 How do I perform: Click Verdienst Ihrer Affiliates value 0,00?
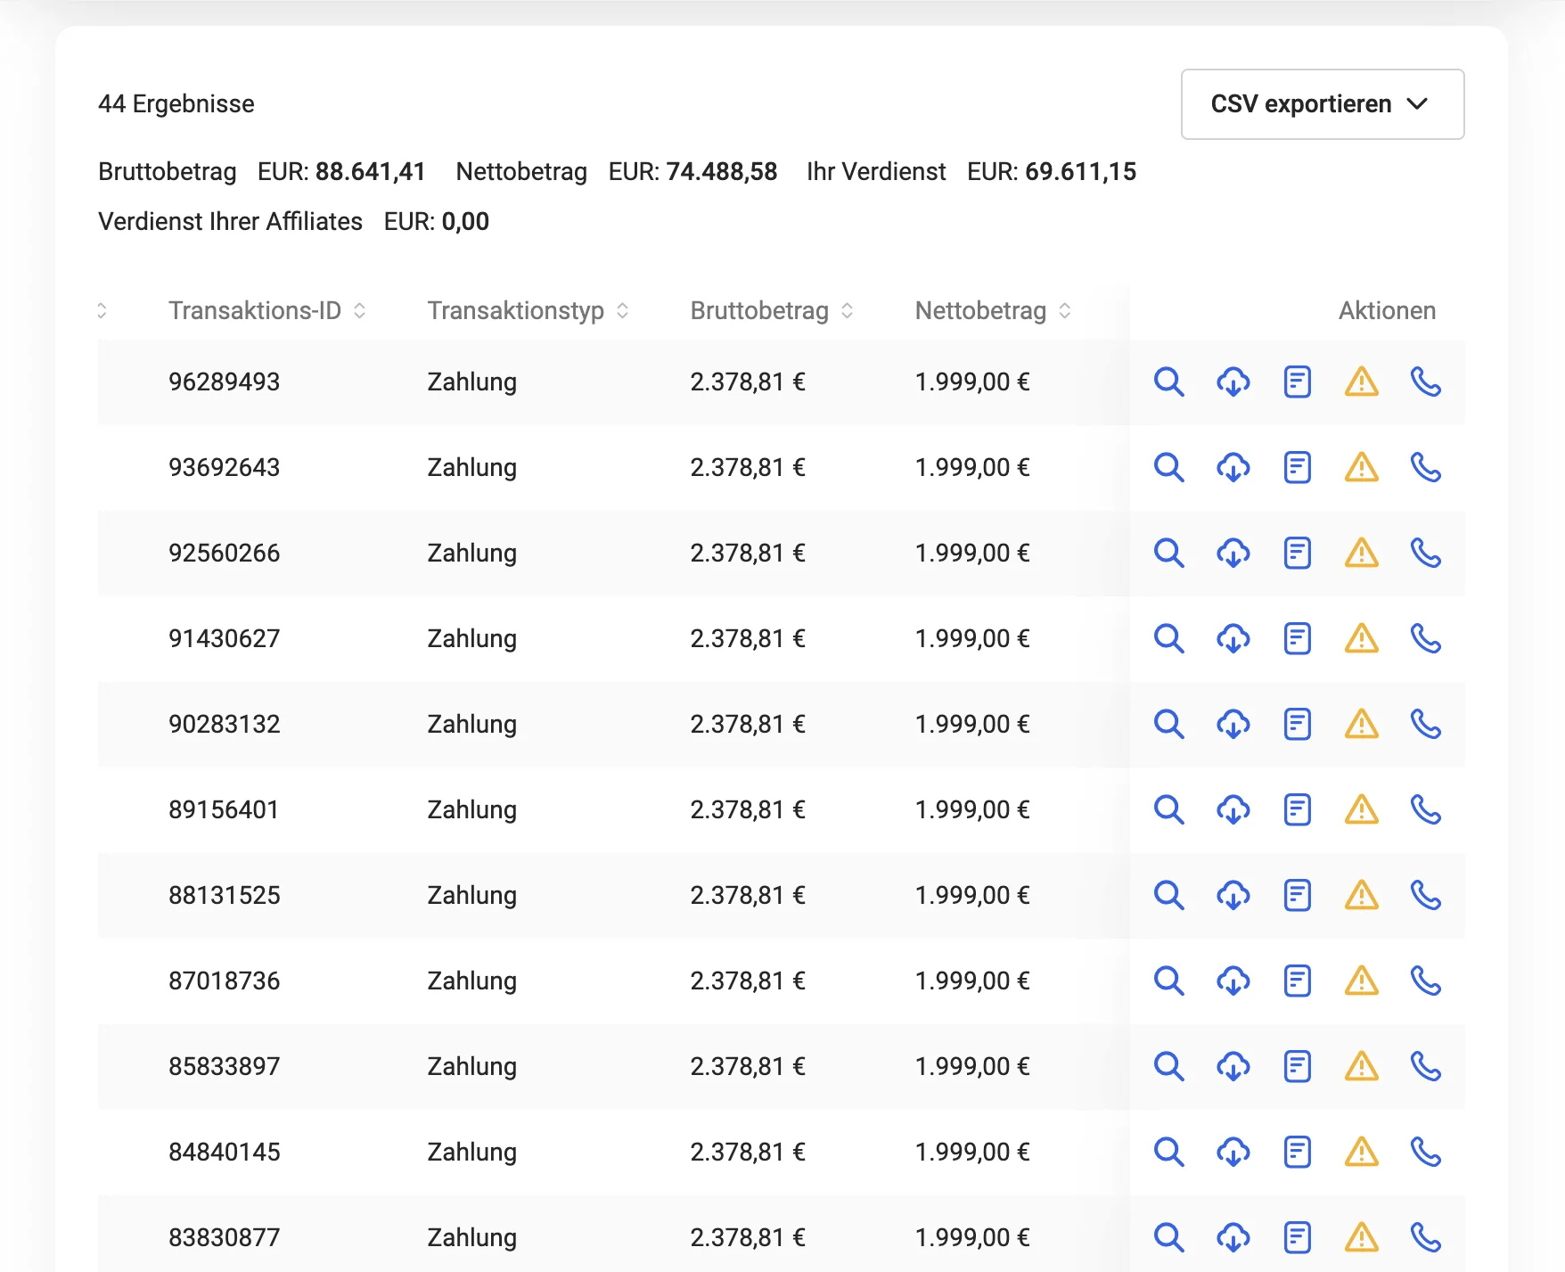pos(465,221)
